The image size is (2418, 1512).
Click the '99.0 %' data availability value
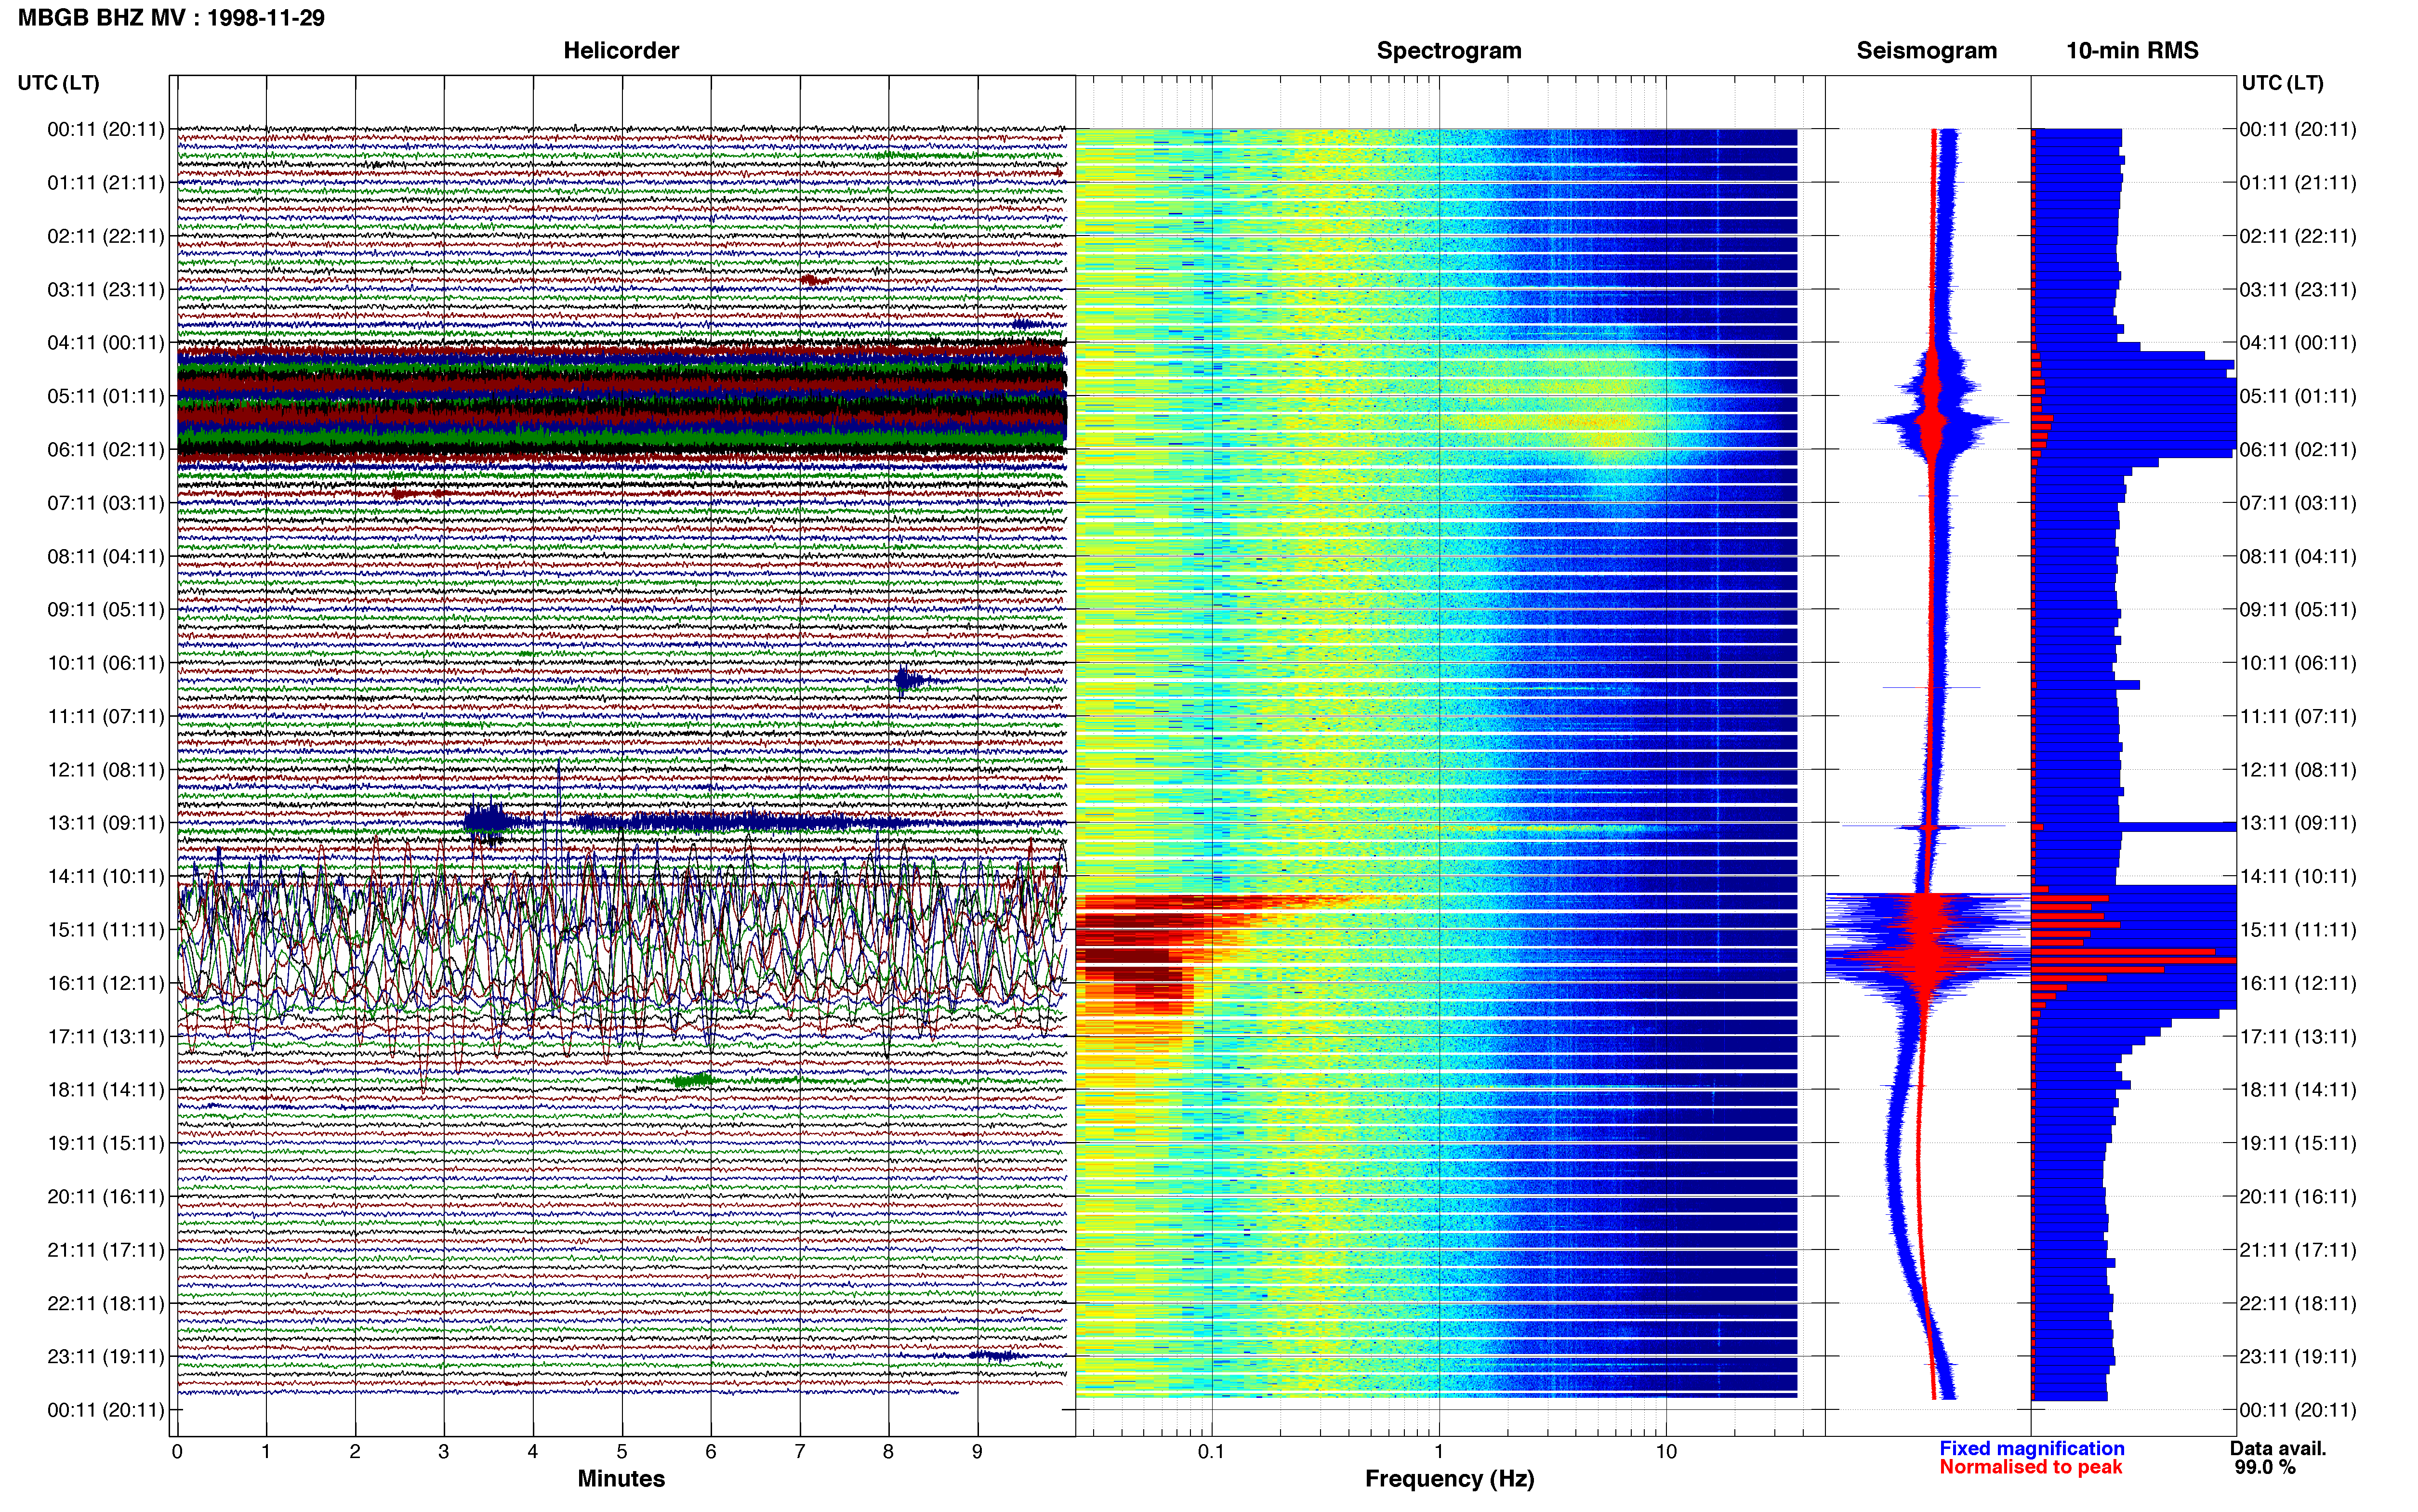point(2265,1467)
